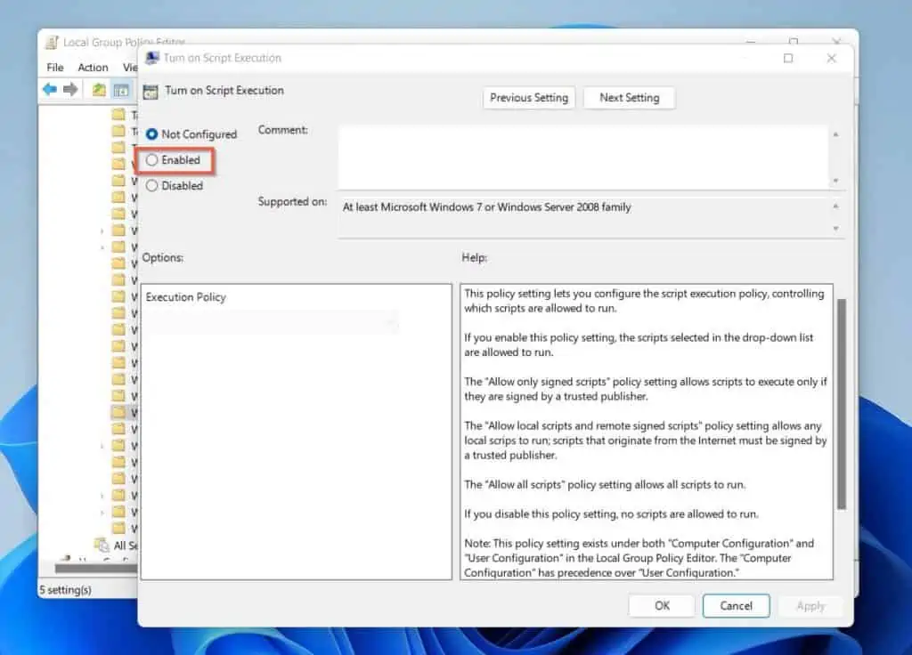
Task: Cancel the policy dialog
Action: coord(736,605)
